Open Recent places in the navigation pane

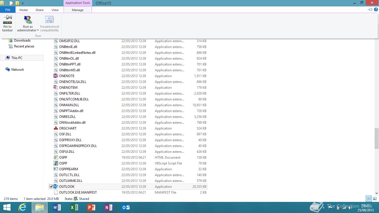coord(24,46)
